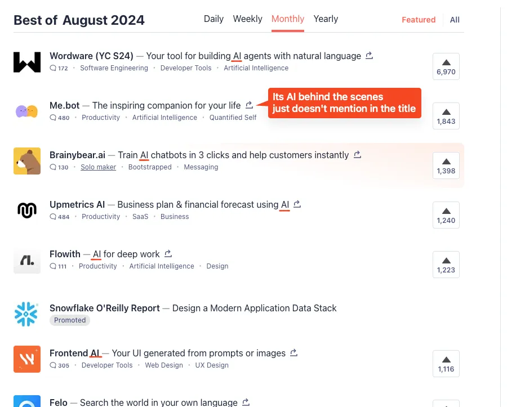Screen dimensions: 516x407
Task: Upvote Brainybear.ai with 1,398 votes
Action: tap(446, 166)
